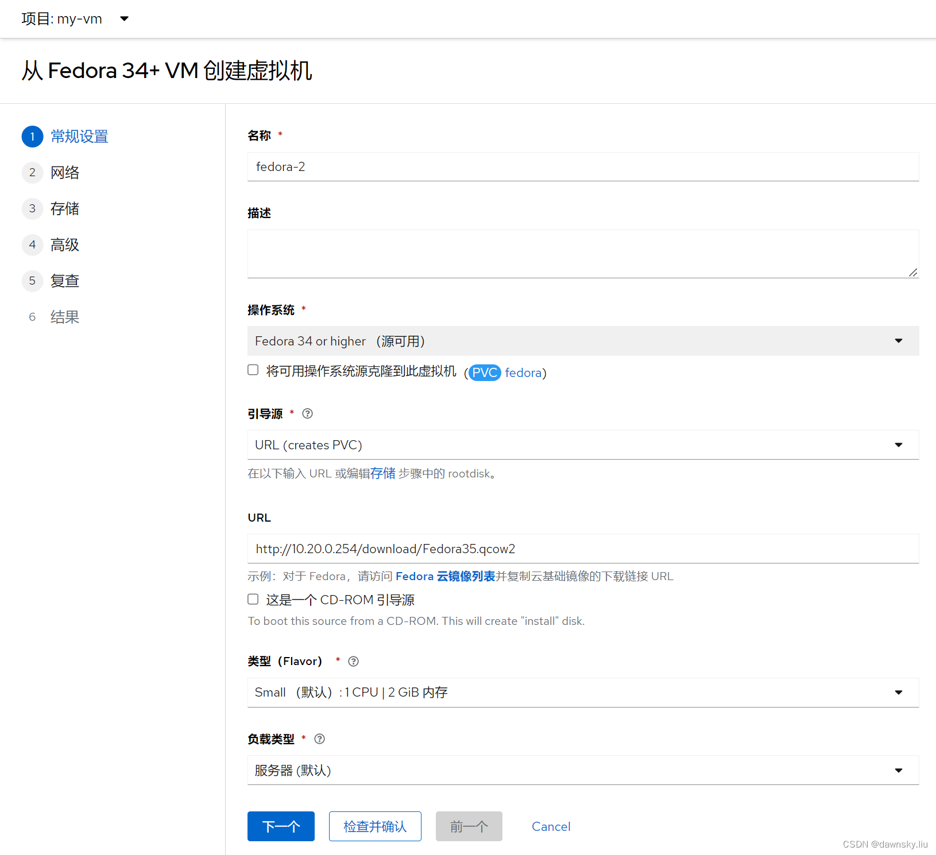Go to step 5 复查
The height and width of the screenshot is (855, 936).
(51, 281)
